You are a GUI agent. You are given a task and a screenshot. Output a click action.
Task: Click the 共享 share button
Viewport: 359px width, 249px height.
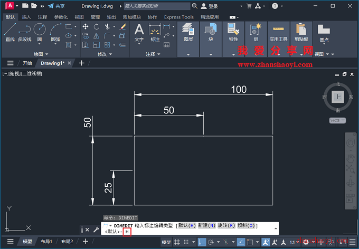56,6
